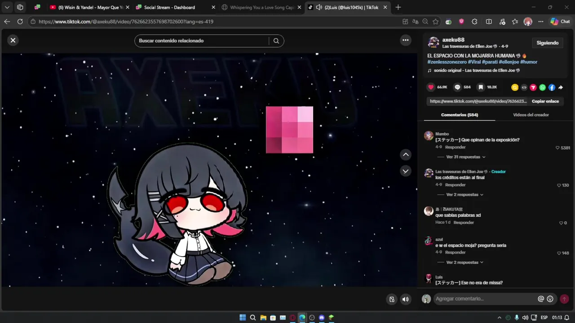Screen dimensions: 575x323
Task: Toggle the auto-scroll icon beside the volume
Action: click(x=392, y=299)
